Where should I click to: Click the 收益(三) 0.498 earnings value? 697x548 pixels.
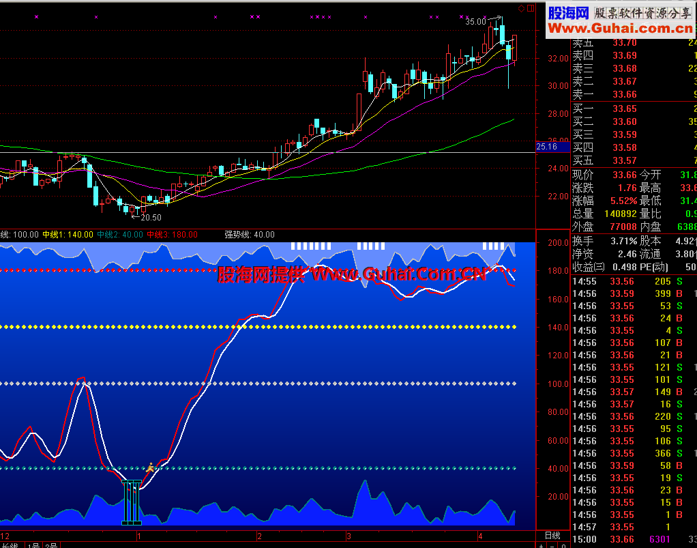624,267
